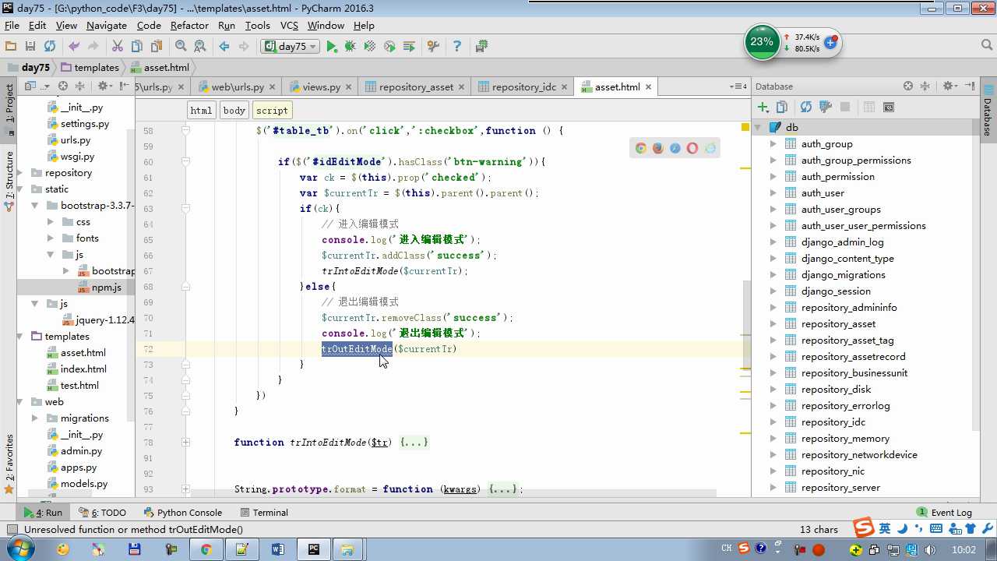Viewport: 997px width, 561px height.
Task: Open the gear settings dropdown in Database panel
Action: pos(950,86)
